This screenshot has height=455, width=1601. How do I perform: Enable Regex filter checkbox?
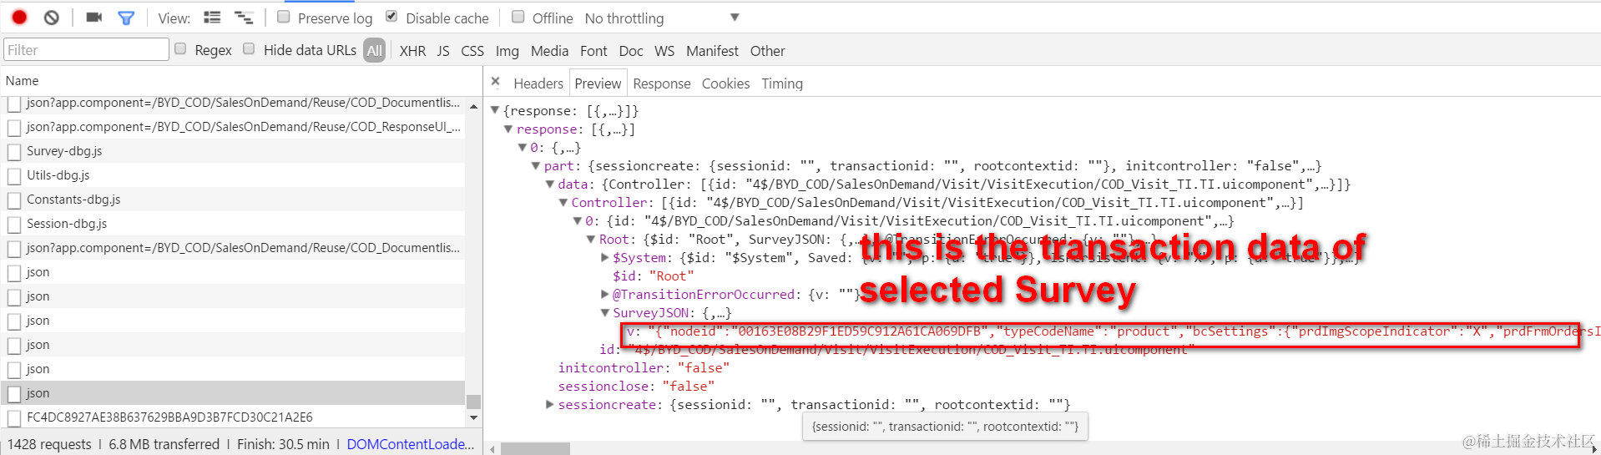(180, 49)
